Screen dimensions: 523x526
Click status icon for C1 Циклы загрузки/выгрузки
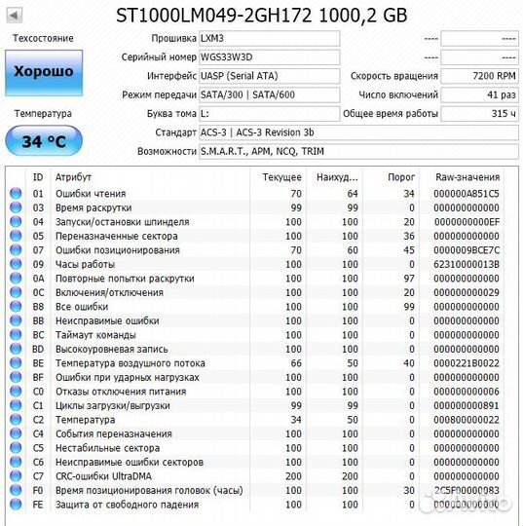click(x=16, y=405)
